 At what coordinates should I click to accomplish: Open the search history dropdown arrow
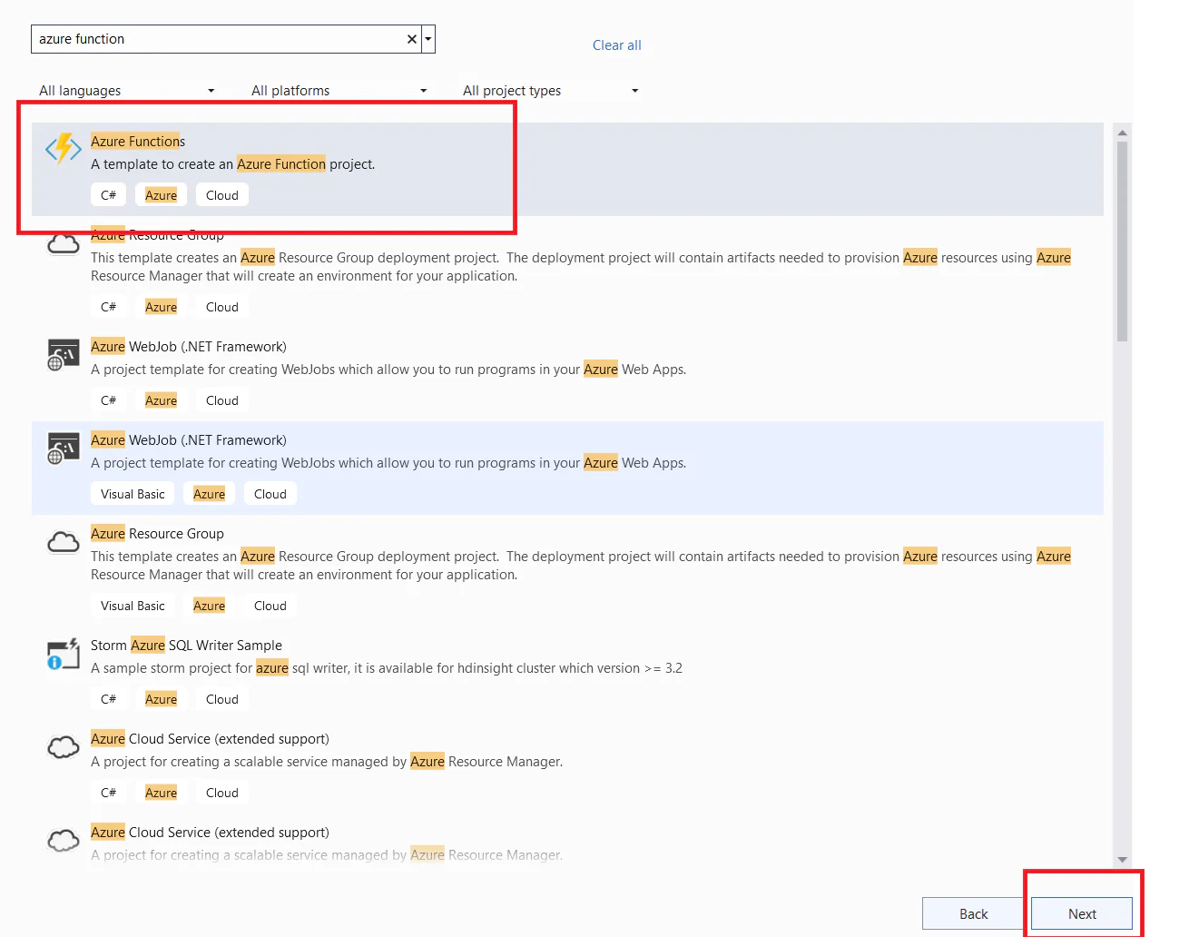click(428, 39)
